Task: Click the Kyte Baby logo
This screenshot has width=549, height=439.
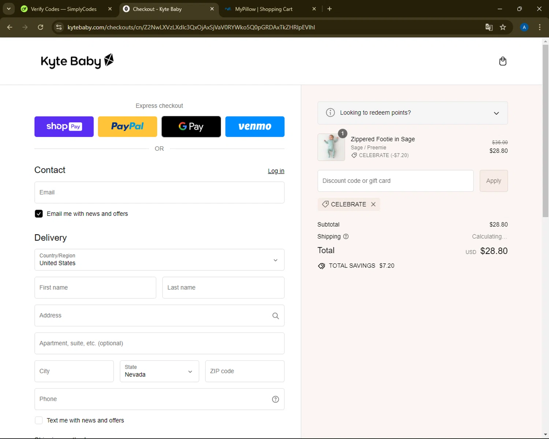Action: tap(77, 61)
